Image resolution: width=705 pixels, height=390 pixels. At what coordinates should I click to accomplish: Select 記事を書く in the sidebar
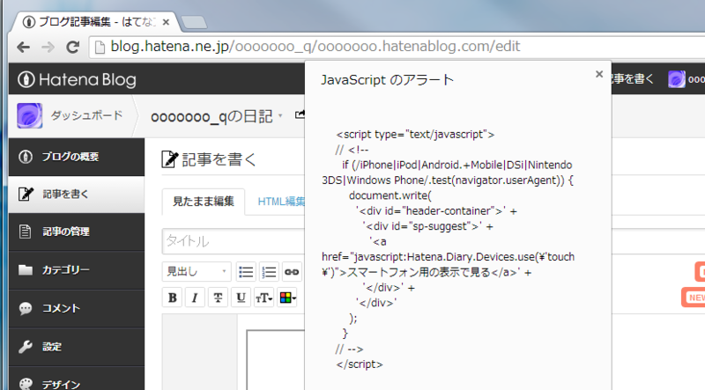[x=77, y=194]
